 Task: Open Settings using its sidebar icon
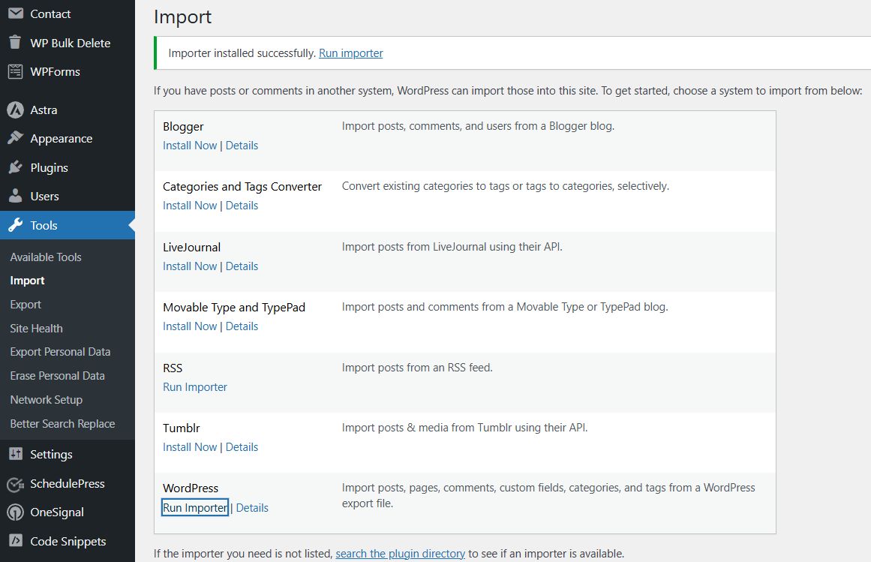[x=16, y=454]
